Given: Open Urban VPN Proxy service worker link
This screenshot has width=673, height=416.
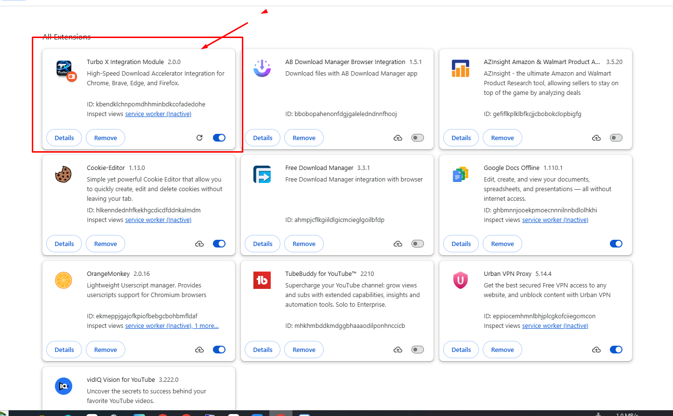Looking at the screenshot, I should (555, 326).
